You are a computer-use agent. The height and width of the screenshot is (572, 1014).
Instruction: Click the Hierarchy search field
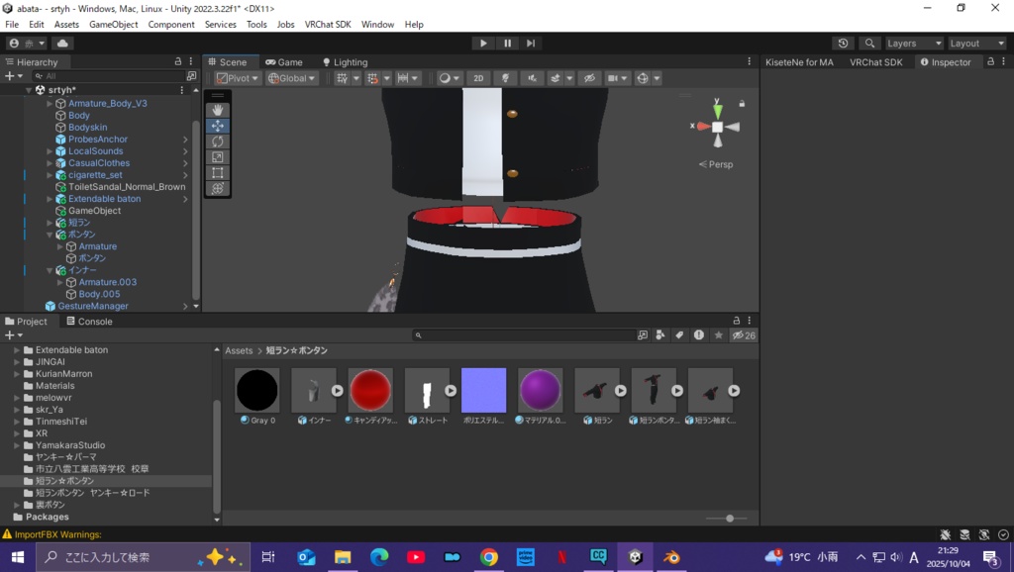pos(108,76)
